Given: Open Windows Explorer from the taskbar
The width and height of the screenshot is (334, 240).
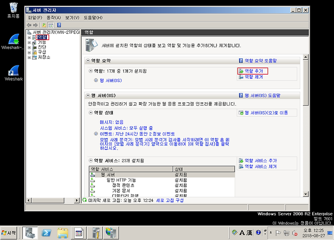Looking at the screenshot, I should pos(63,233).
